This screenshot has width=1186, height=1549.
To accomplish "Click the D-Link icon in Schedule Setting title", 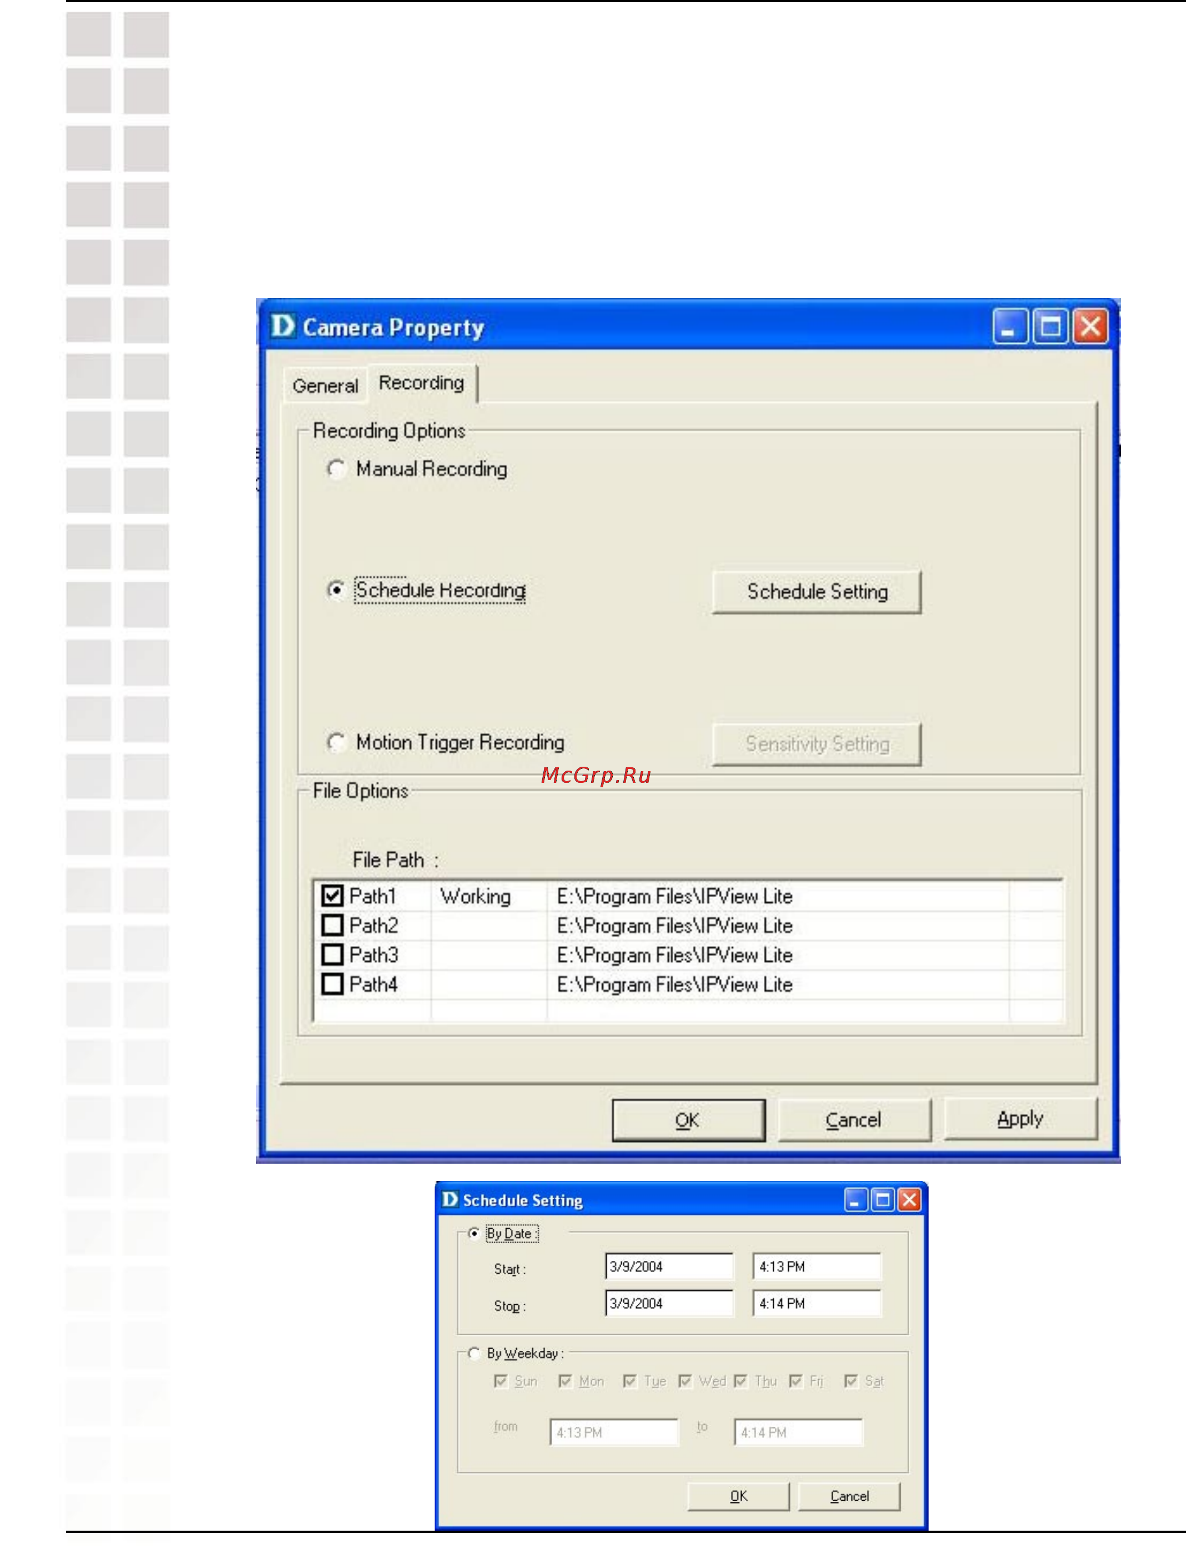I will pos(450,1199).
